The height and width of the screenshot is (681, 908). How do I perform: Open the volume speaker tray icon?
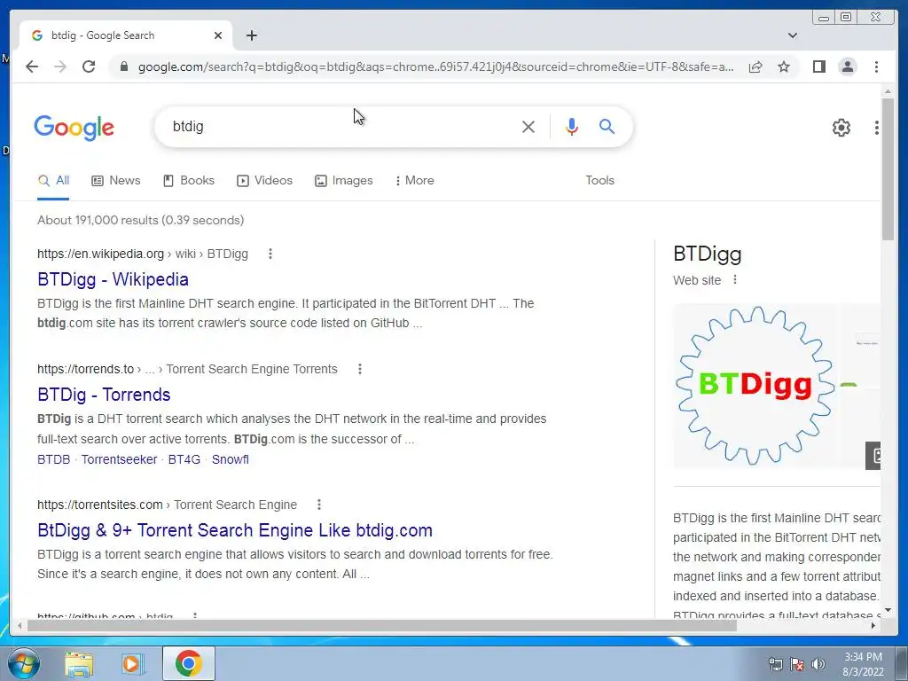[818, 664]
